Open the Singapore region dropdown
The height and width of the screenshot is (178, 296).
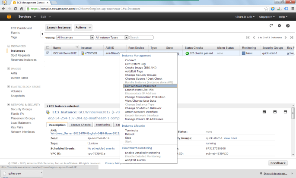click(x=267, y=17)
